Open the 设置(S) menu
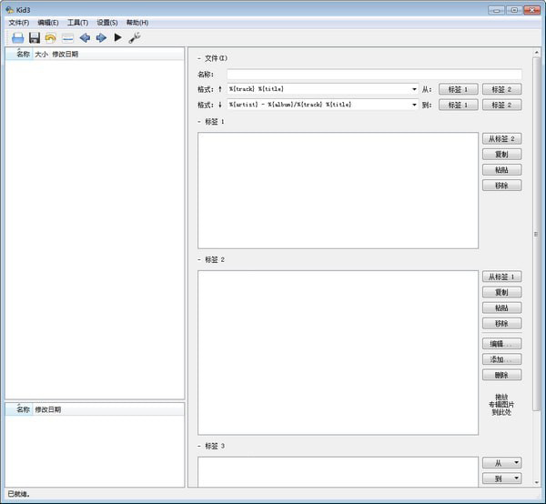 (x=107, y=22)
